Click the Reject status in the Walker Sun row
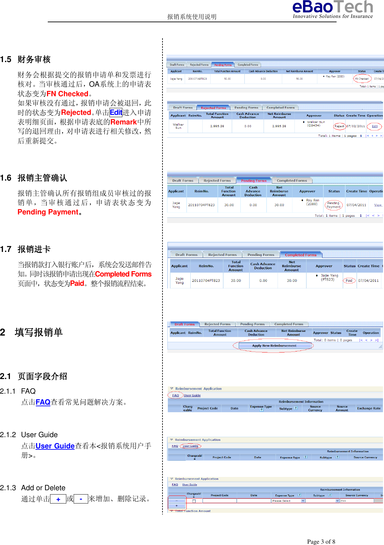Screen dimensions: 384x545 339,126
